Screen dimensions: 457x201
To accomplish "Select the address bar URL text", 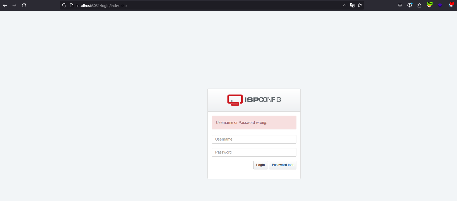I will [x=101, y=6].
